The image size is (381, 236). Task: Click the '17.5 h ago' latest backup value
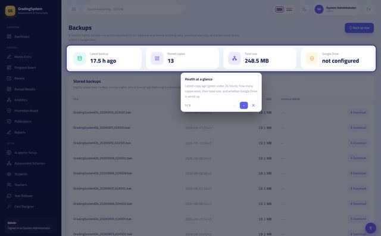coord(103,61)
